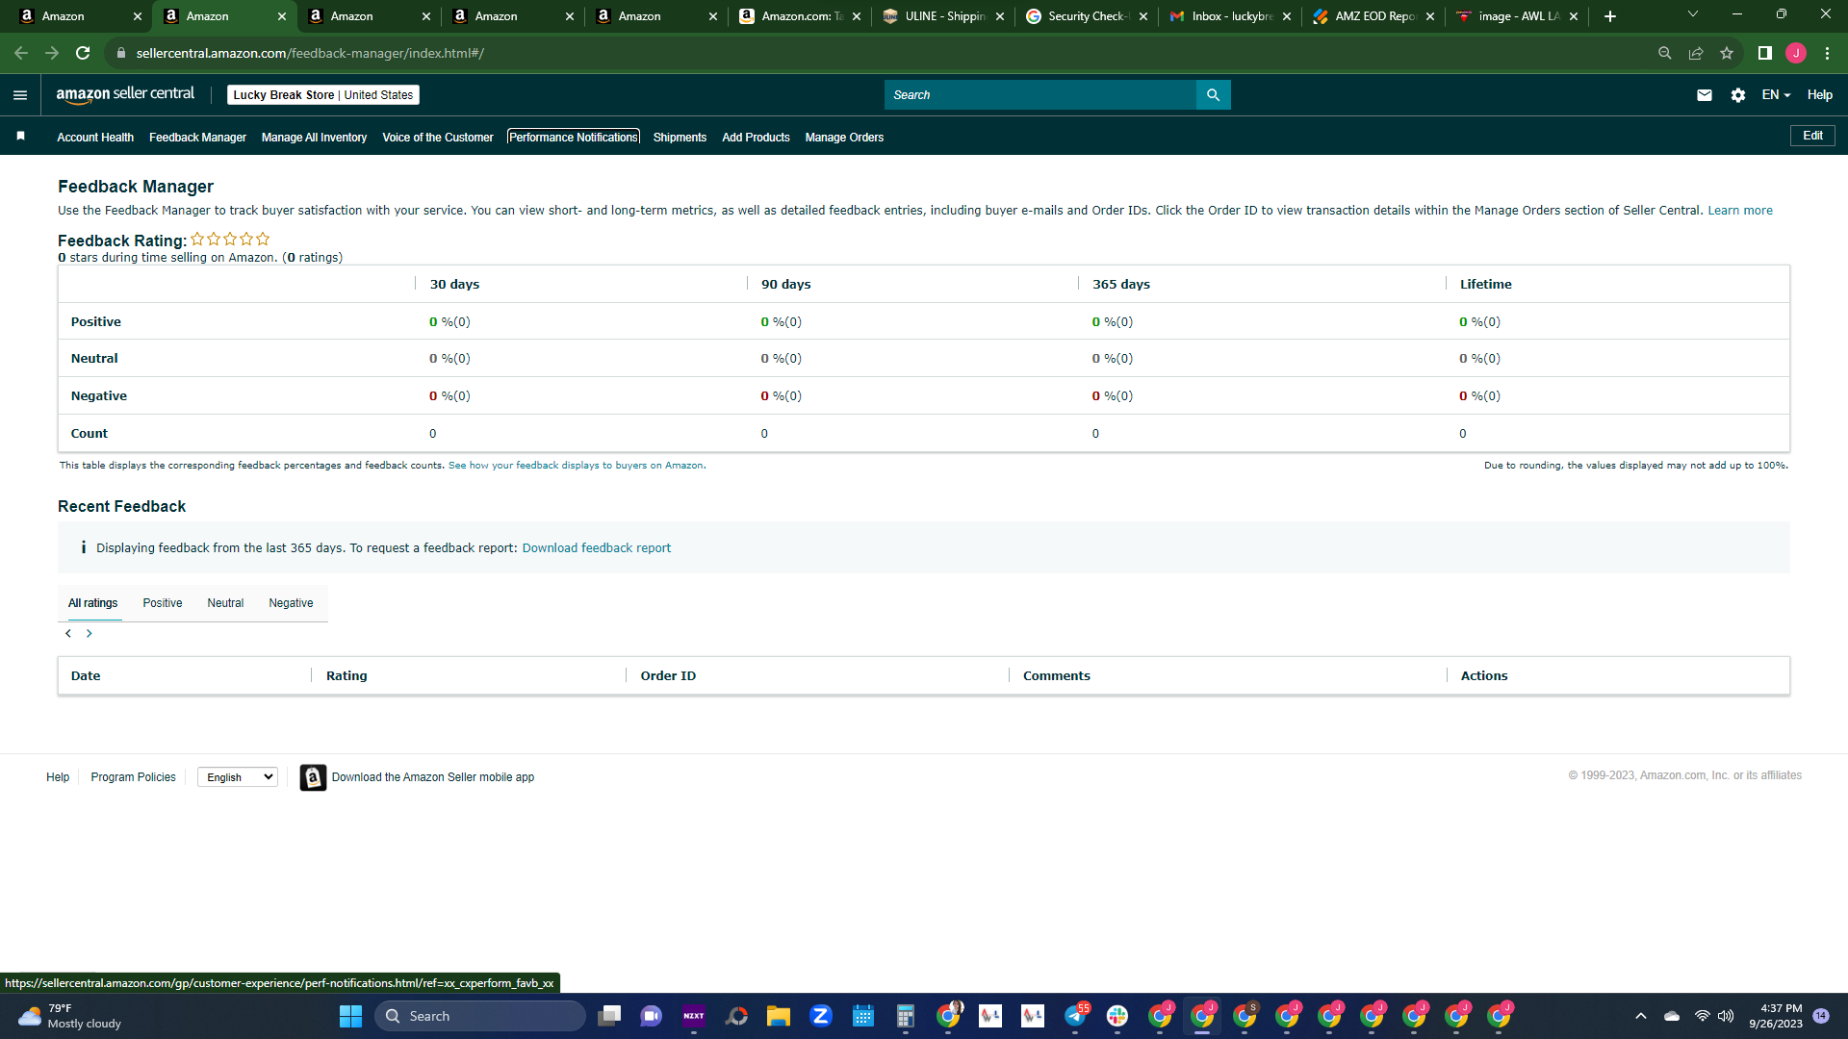Viewport: 1848px width, 1039px height.
Task: Click the footer Help link
Action: click(58, 777)
